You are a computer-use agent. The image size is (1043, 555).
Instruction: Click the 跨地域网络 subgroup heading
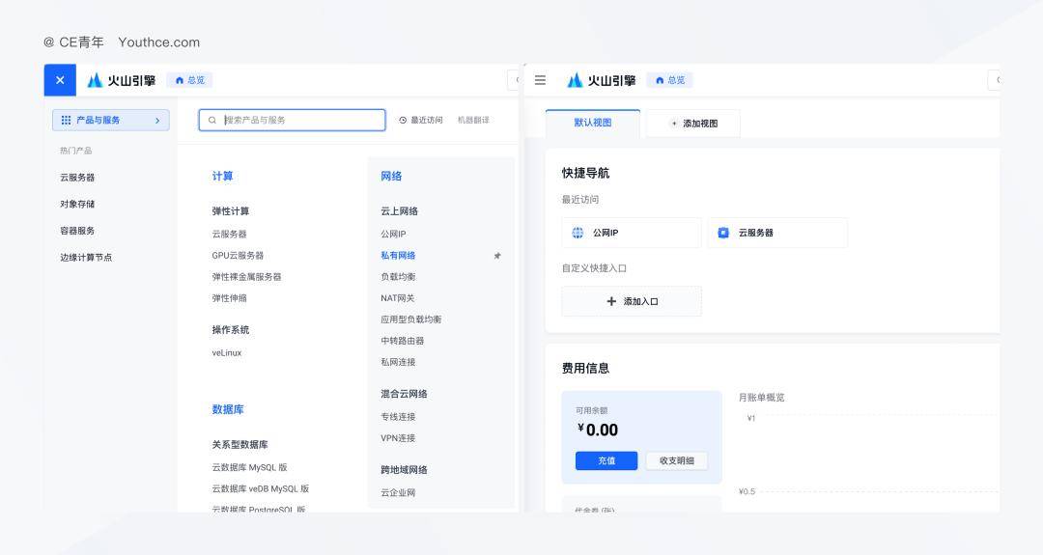point(404,470)
